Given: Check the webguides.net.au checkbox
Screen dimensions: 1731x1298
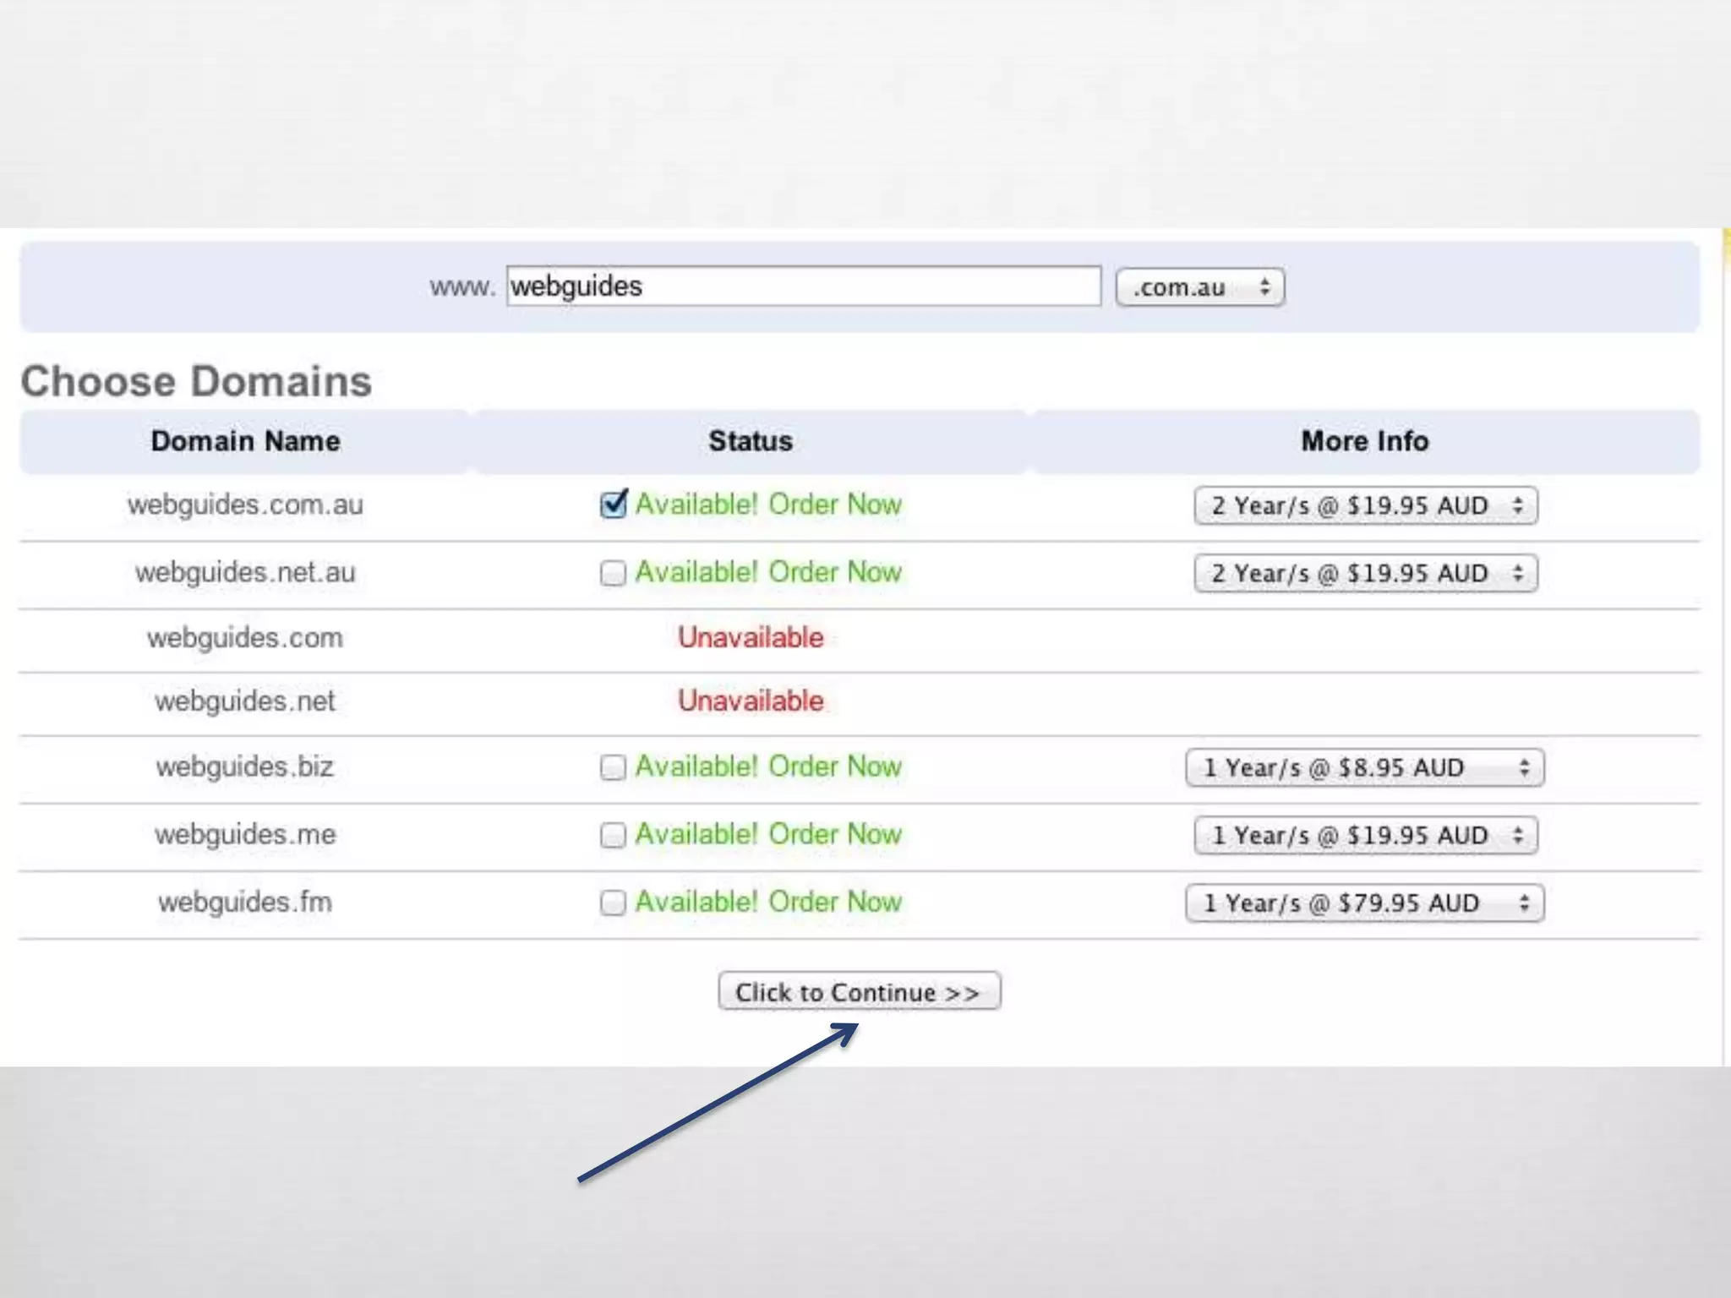Looking at the screenshot, I should (613, 573).
